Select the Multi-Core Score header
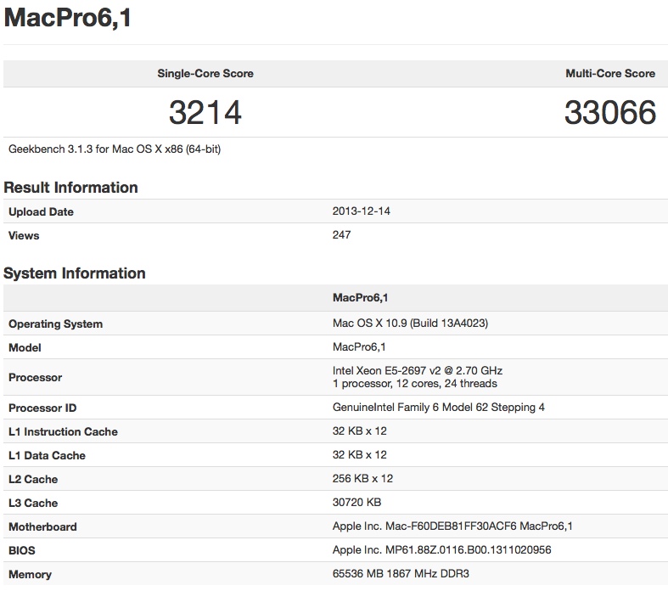Screen dimensions: 668x591 tap(610, 73)
